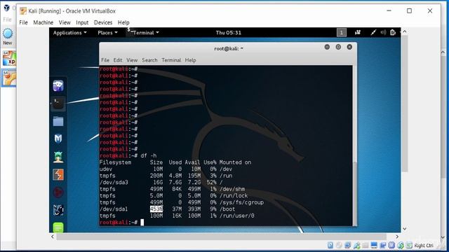This screenshot has width=449, height=252.
Task: Click VirtualBox vertical scrollbar down arrow
Action: click(404, 229)
